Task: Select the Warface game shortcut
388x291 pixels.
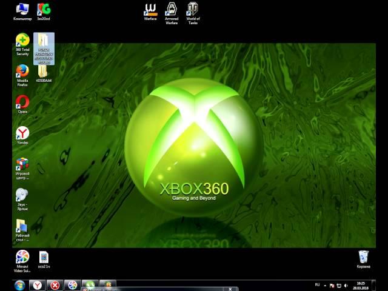Action: tap(150, 12)
